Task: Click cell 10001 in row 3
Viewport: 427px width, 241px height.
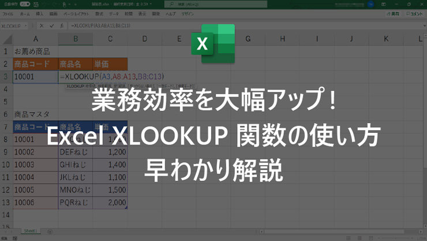Action: point(35,77)
